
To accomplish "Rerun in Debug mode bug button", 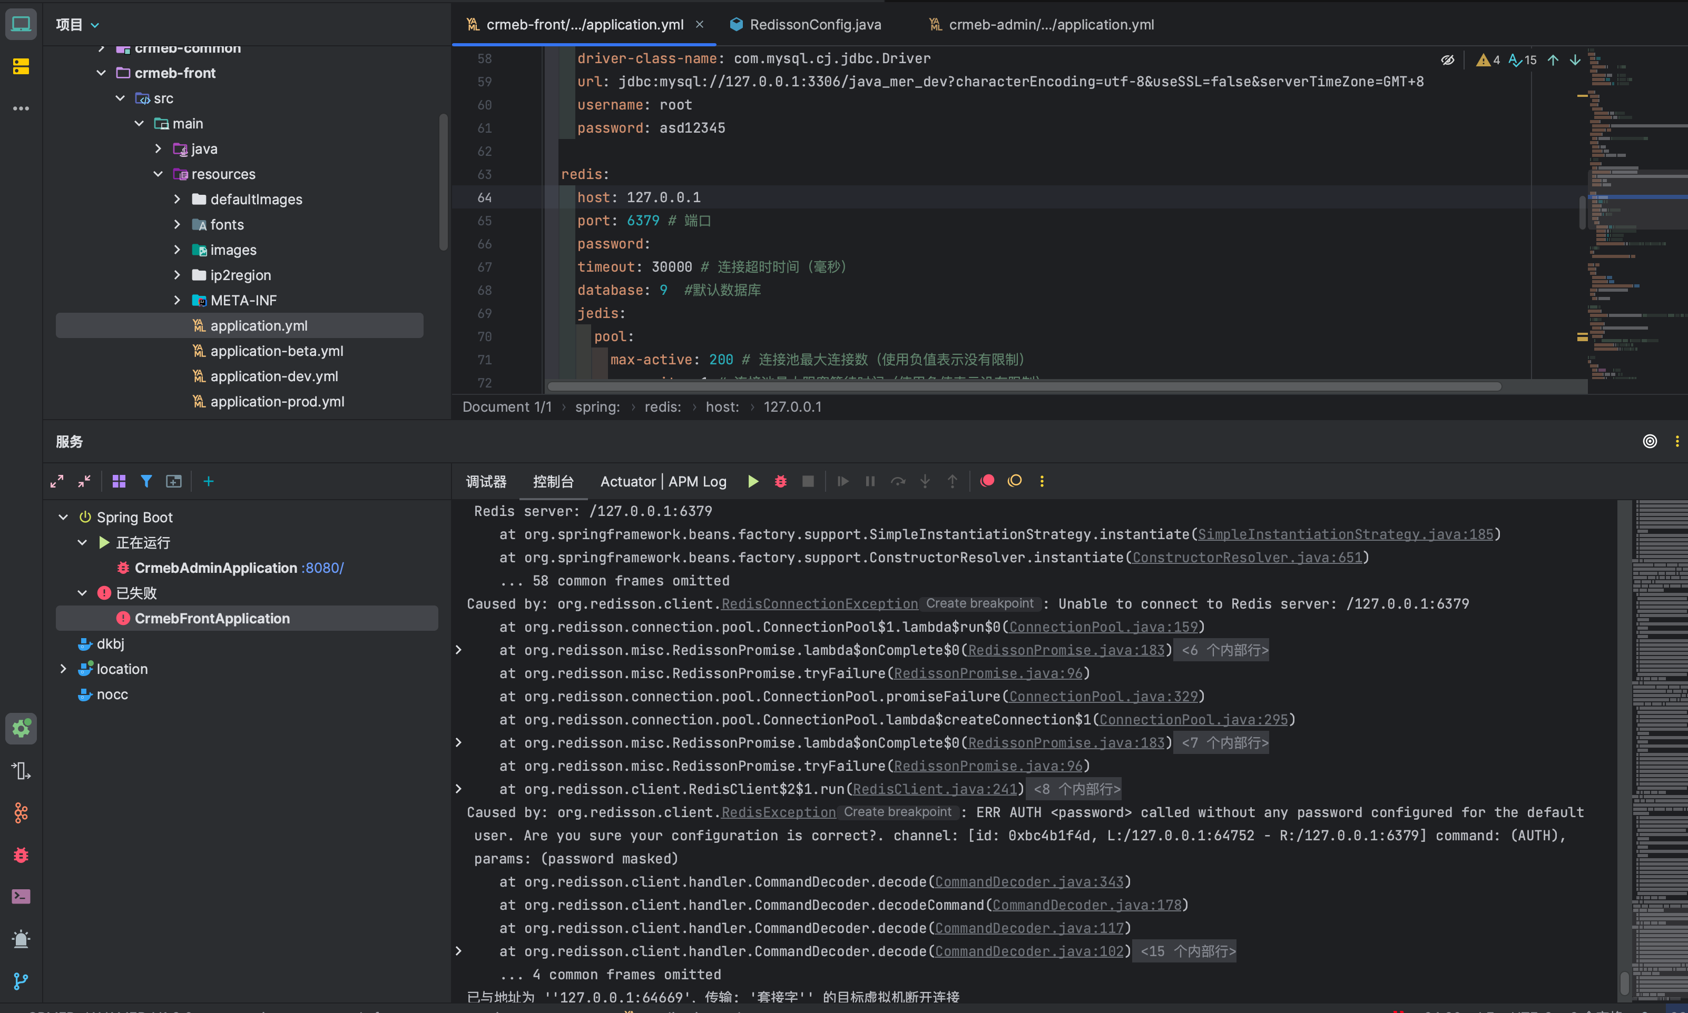I will (780, 481).
